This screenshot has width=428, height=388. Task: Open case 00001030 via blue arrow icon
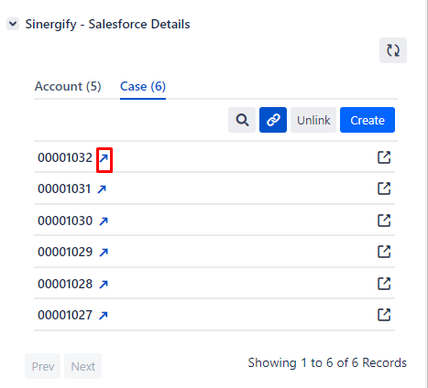[104, 221]
